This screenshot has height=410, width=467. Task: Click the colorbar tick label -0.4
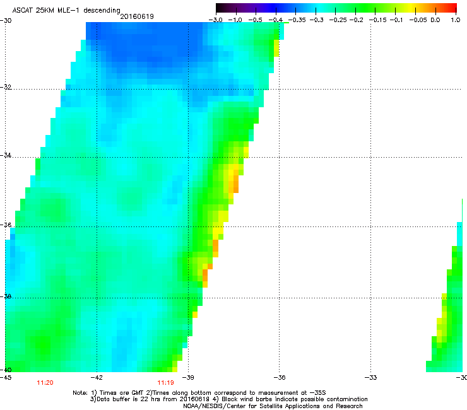click(275, 20)
